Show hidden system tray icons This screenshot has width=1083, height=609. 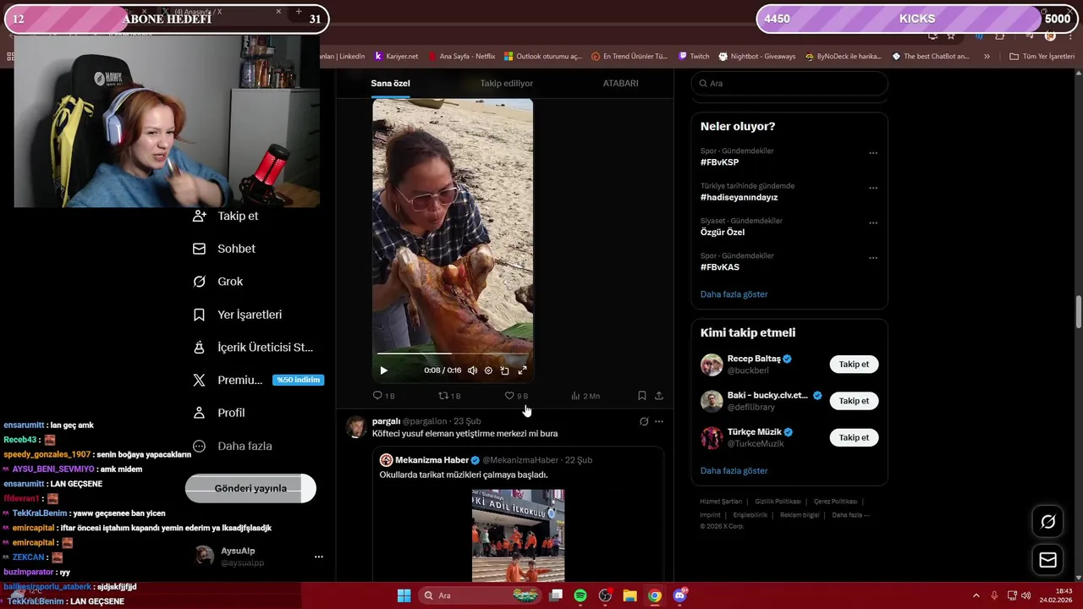[x=976, y=595]
